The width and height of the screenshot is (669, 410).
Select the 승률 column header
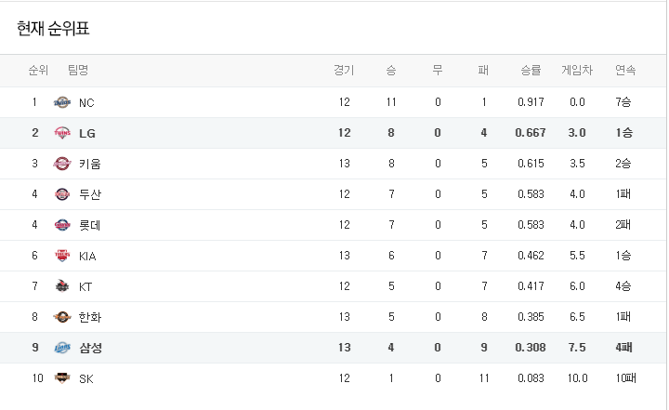click(x=531, y=70)
